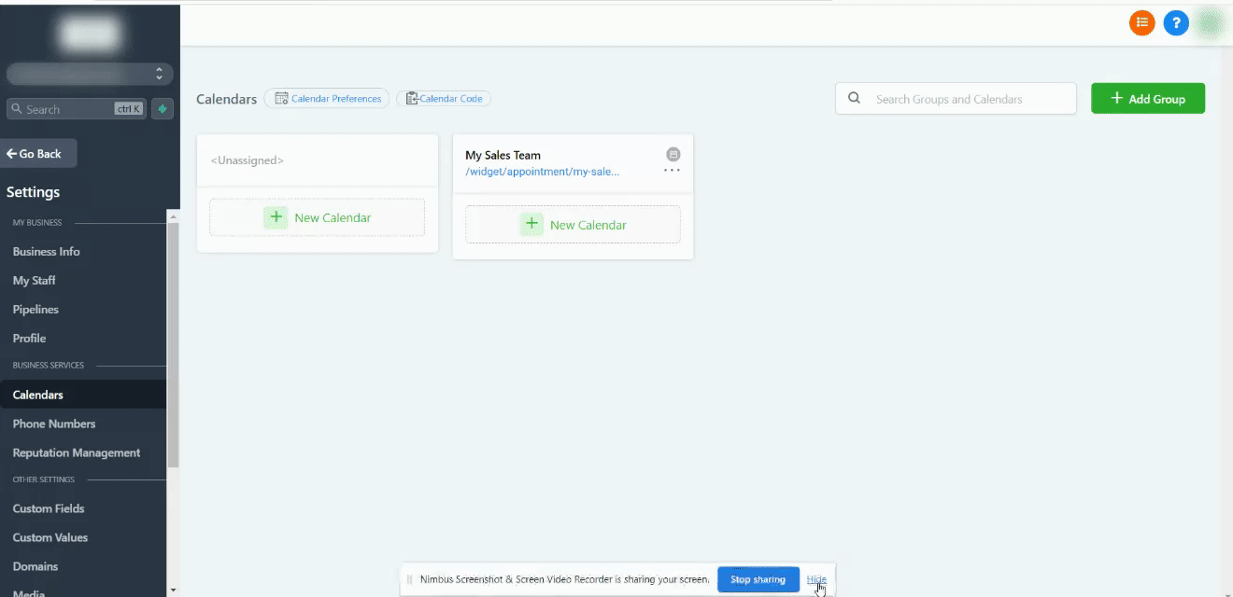Click the green quick-action icon beside Search

click(163, 109)
